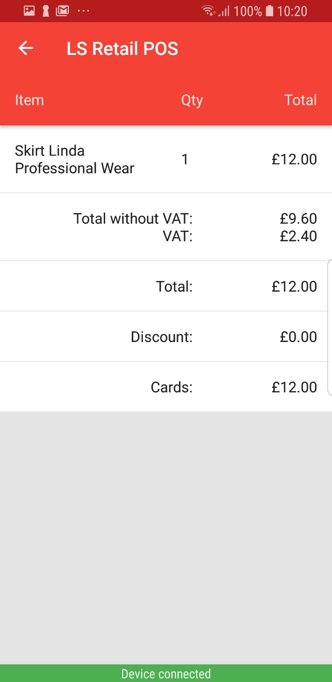Select the Item column header
Image resolution: width=332 pixels, height=682 pixels.
coord(29,100)
